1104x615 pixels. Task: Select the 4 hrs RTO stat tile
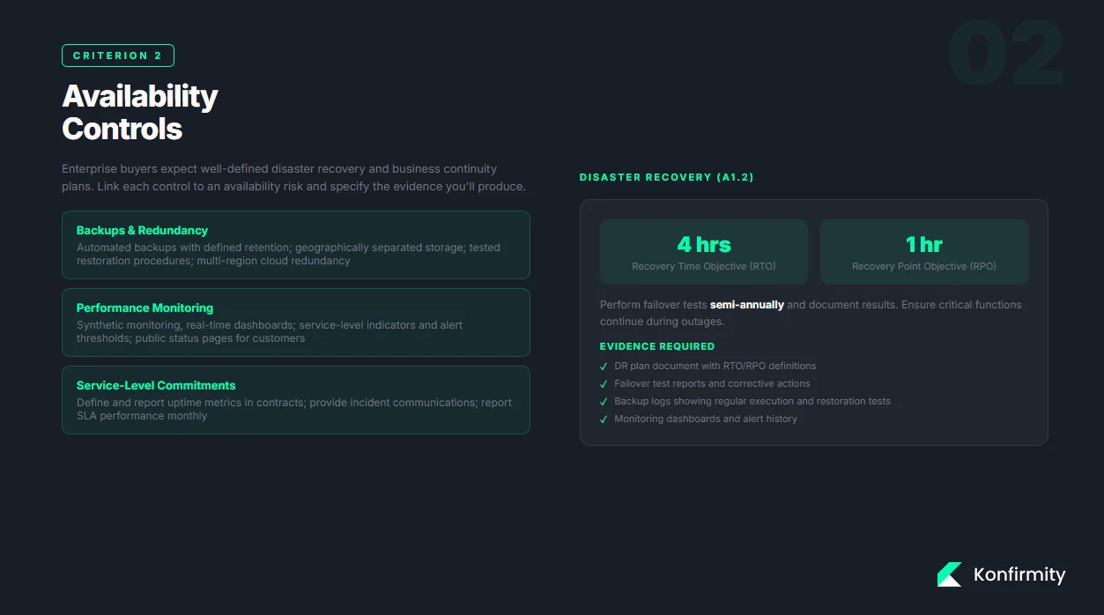click(x=703, y=251)
